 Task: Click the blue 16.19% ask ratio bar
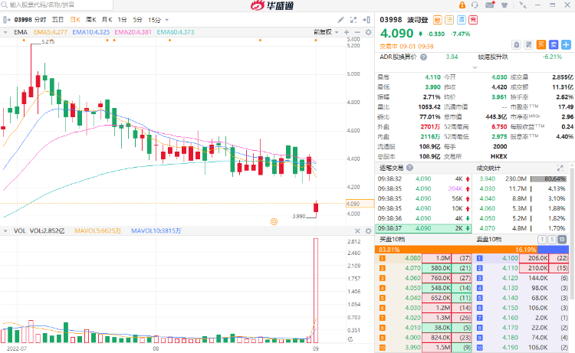pos(553,250)
